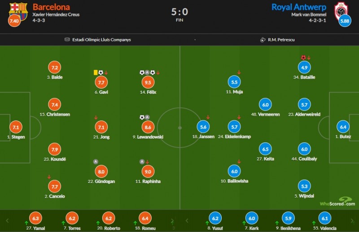Select Félix's 9.5 rating circle
359x232 pixels.
click(x=147, y=82)
